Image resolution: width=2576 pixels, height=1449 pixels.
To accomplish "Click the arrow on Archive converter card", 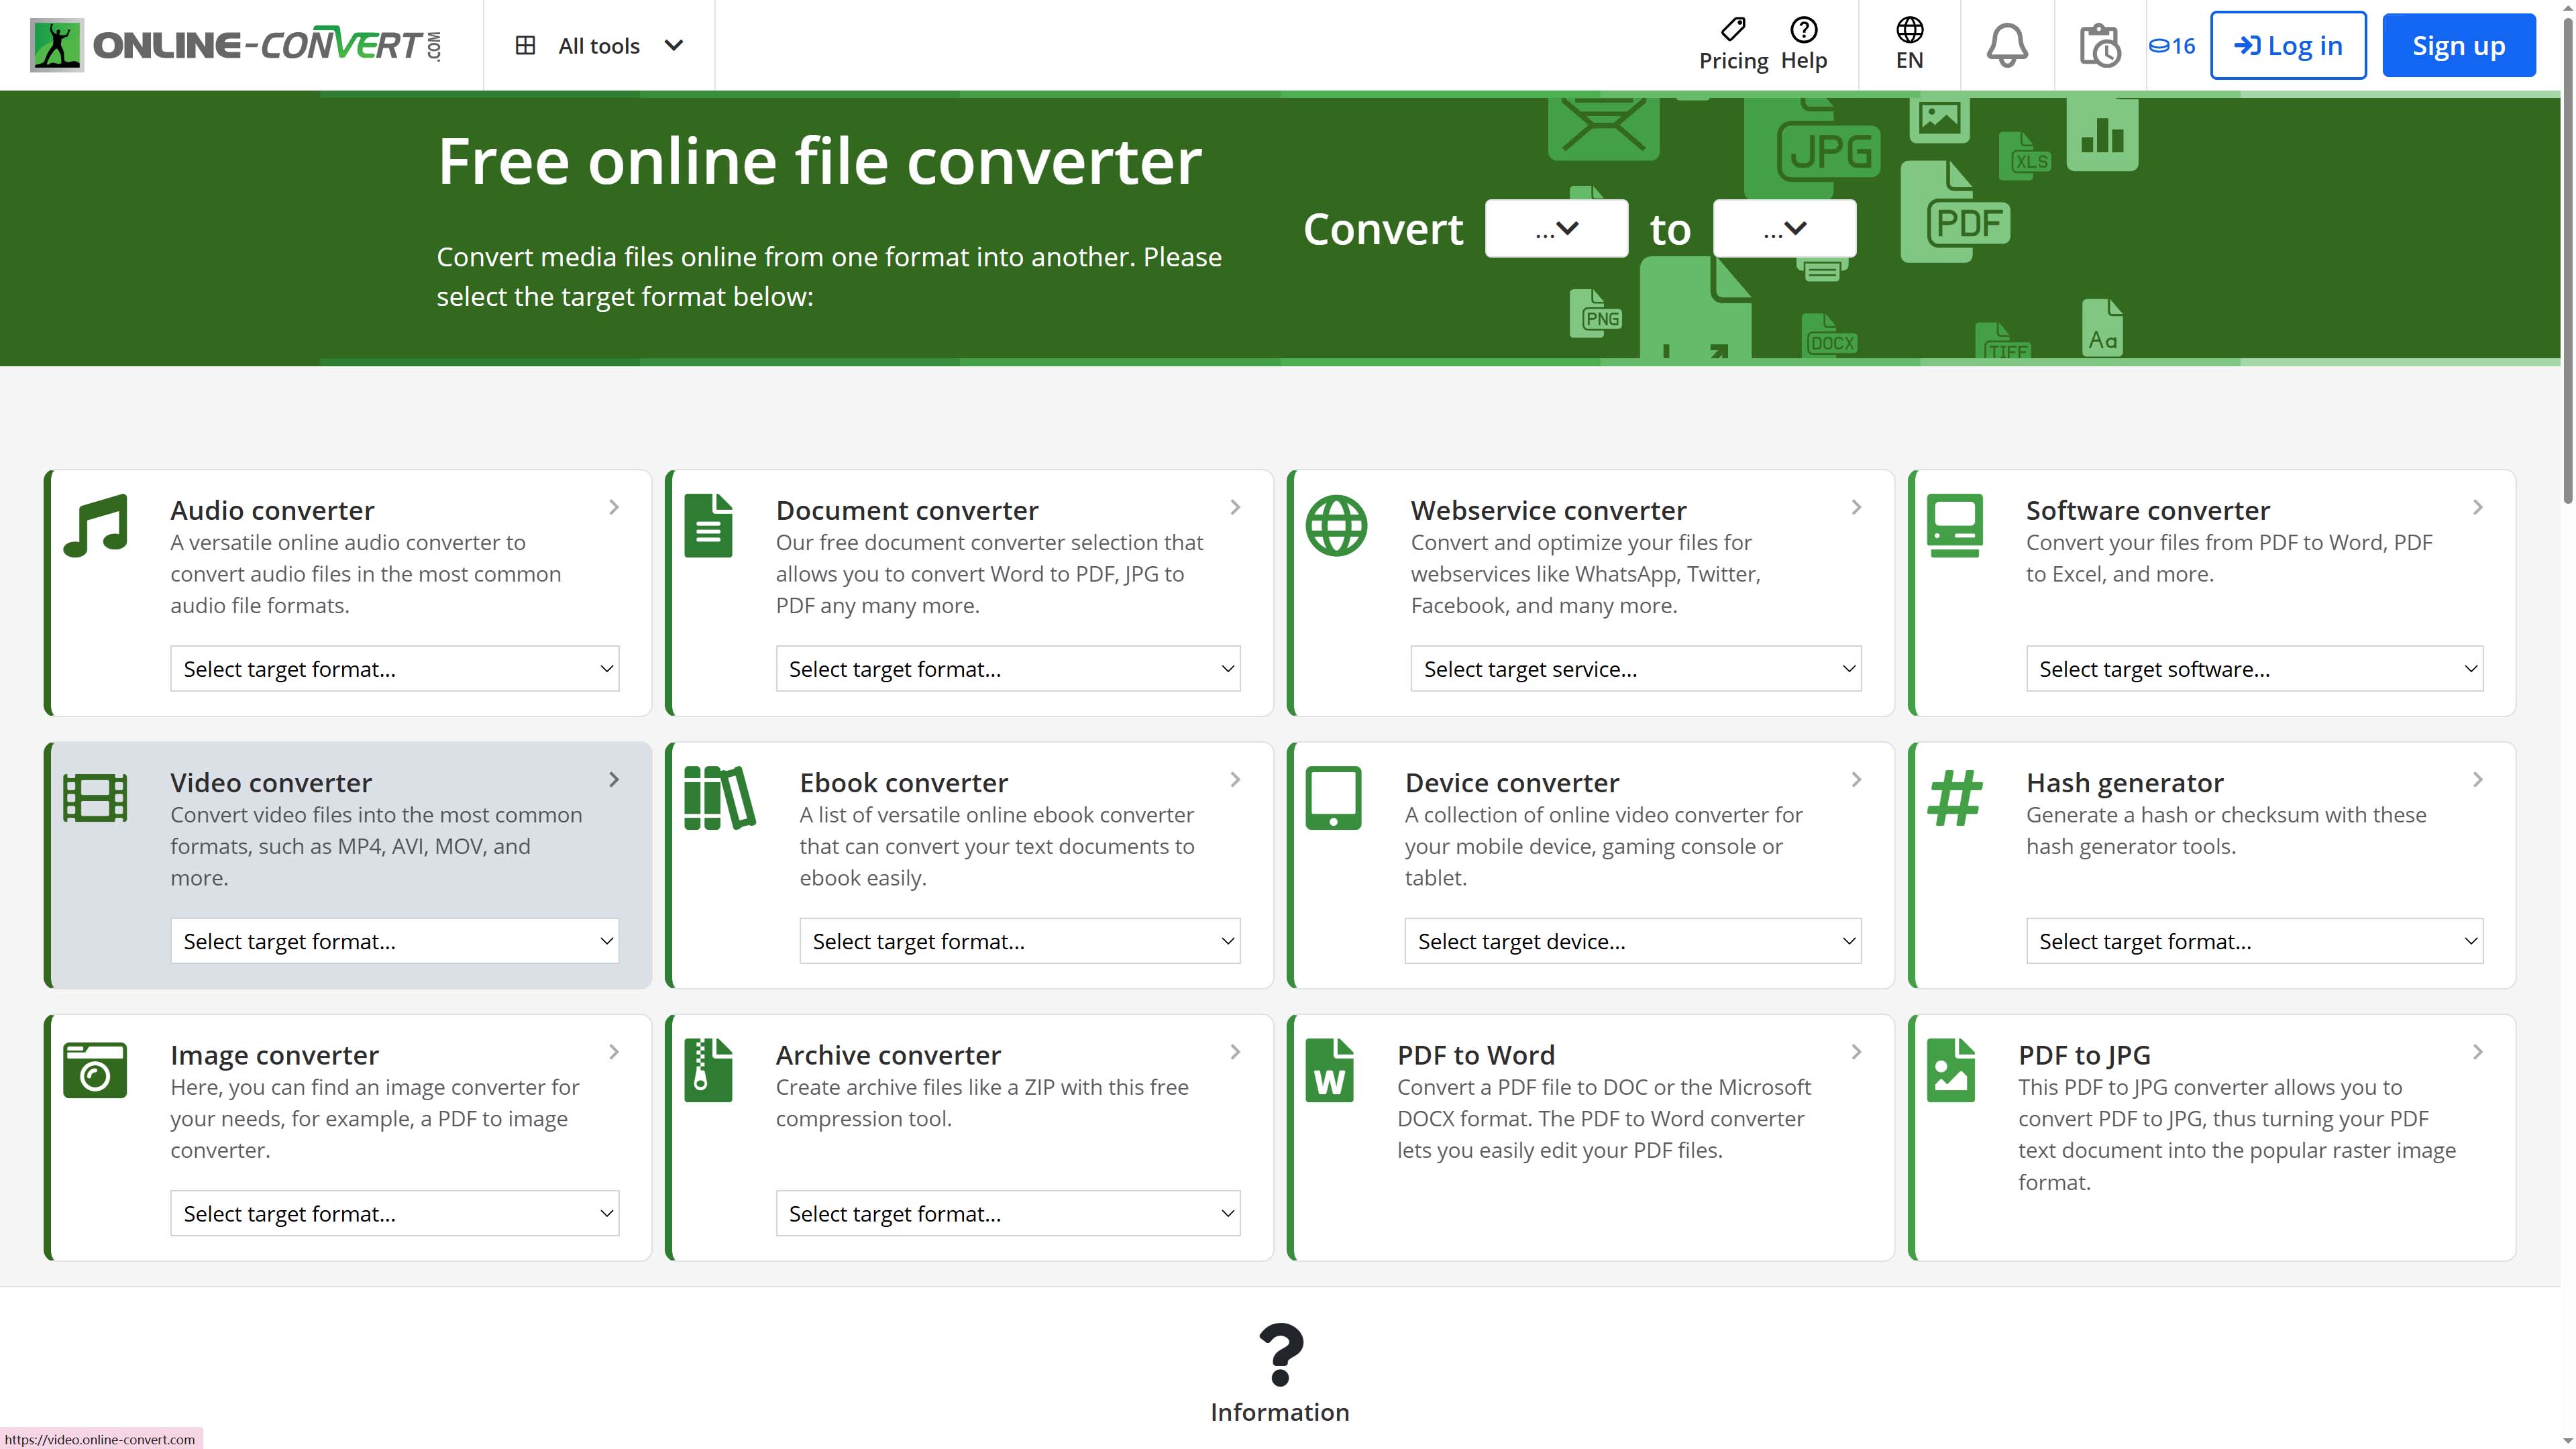I will coord(1235,1051).
